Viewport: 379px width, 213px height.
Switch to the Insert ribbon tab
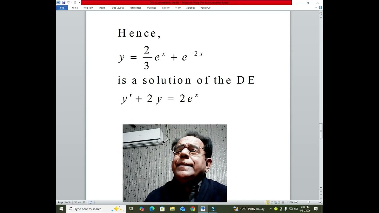click(102, 8)
